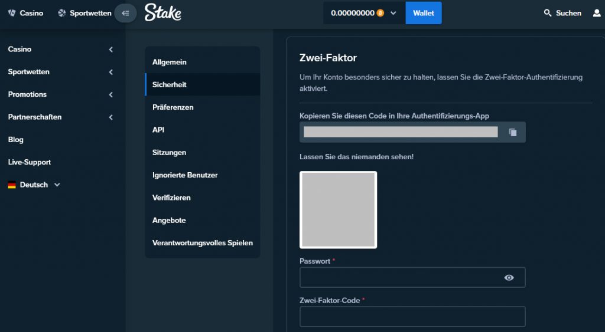Toggle password visibility eye icon
Image resolution: width=605 pixels, height=332 pixels.
(x=509, y=278)
